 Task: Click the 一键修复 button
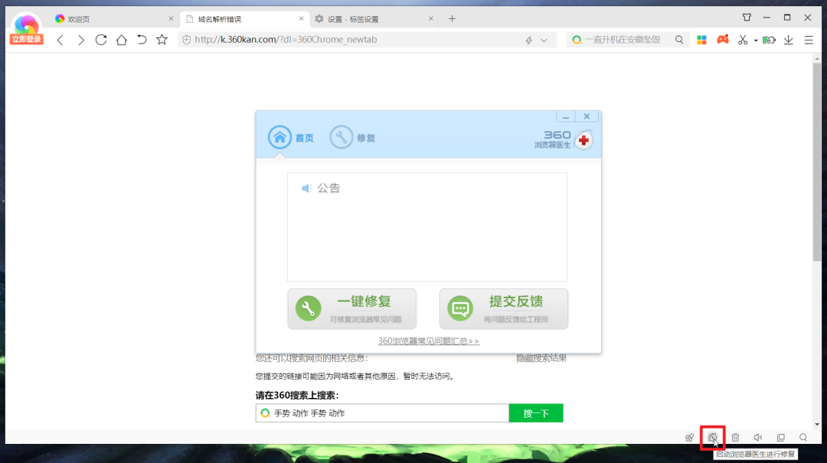(351, 308)
